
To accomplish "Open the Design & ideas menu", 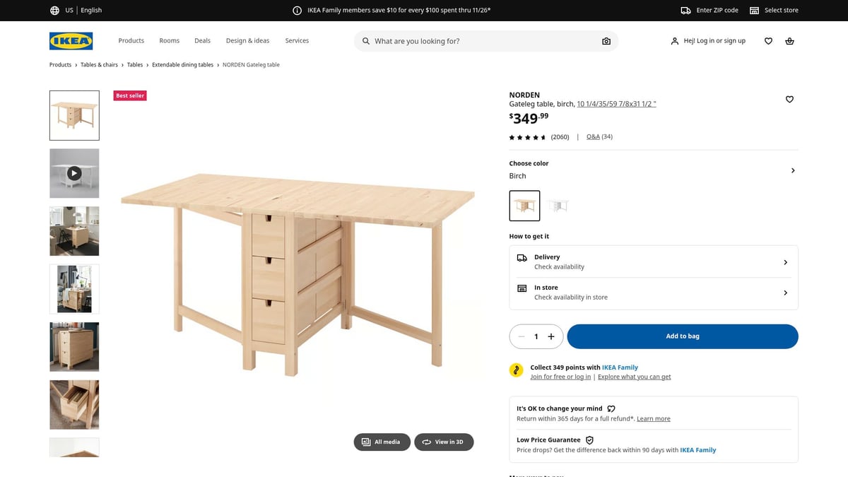I will 247,40.
